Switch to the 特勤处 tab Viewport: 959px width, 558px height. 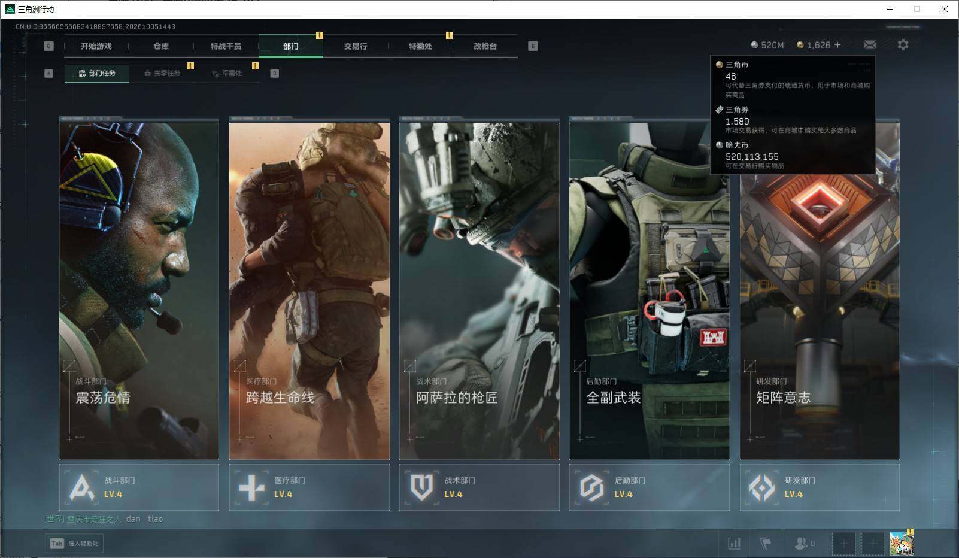click(x=420, y=46)
